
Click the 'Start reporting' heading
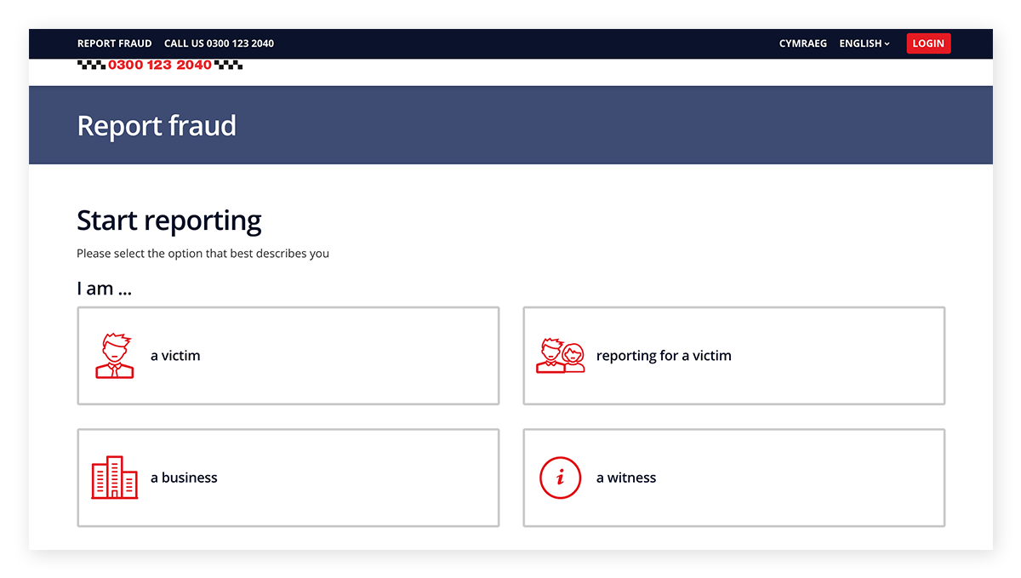coord(169,220)
